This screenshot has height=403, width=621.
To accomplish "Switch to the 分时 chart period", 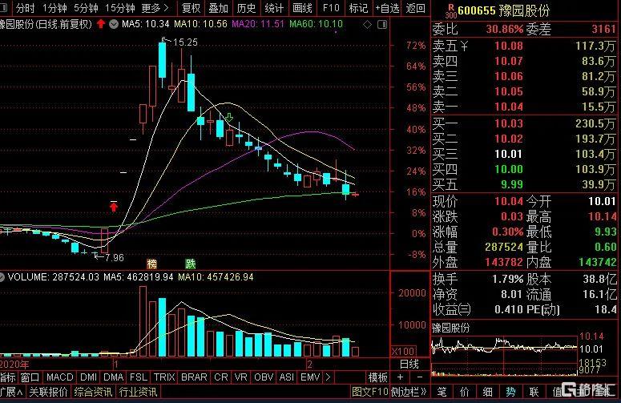I will [x=25, y=8].
